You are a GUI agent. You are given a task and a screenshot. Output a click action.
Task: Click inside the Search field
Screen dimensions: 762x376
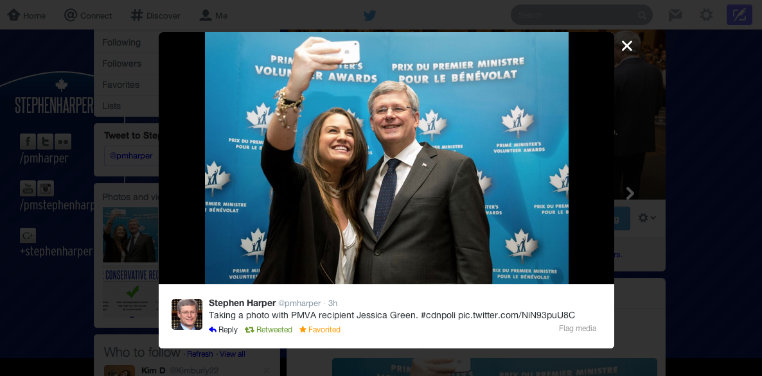[x=574, y=15]
